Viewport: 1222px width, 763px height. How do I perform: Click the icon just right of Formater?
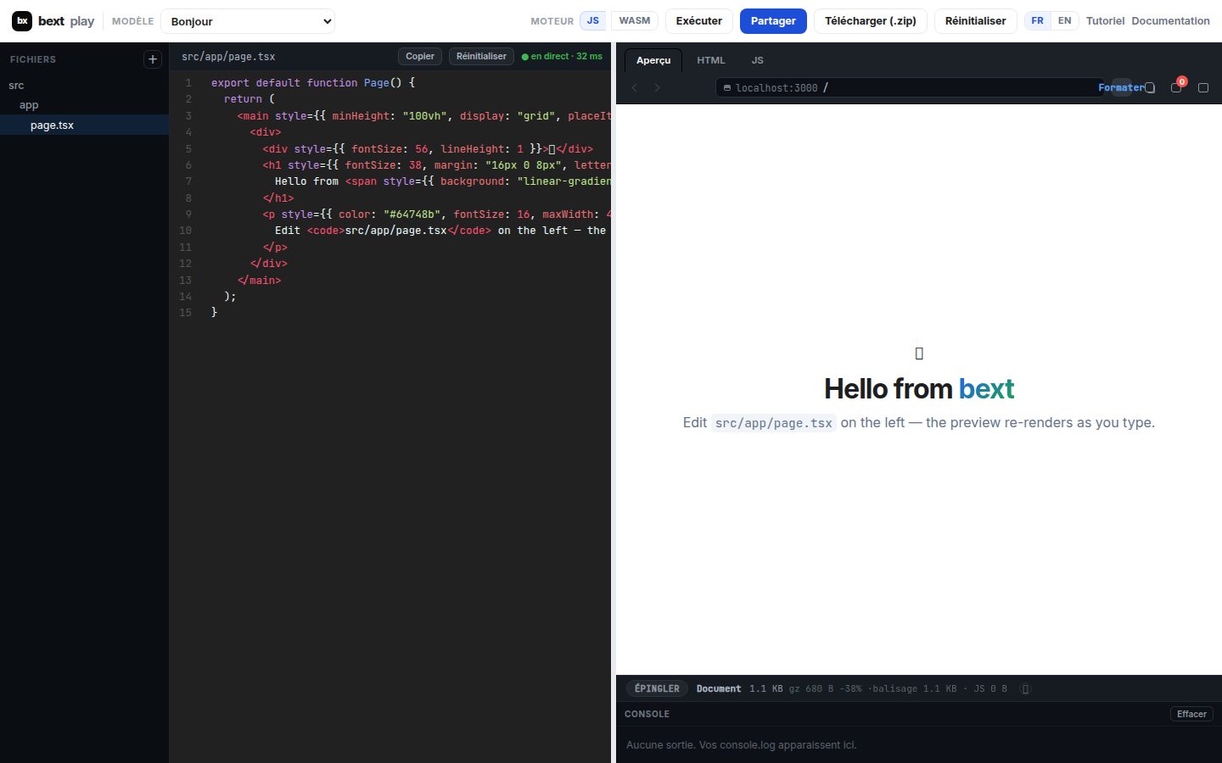(x=1150, y=87)
